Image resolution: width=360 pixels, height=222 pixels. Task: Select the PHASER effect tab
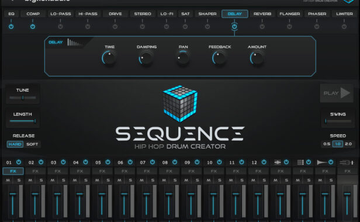317,14
